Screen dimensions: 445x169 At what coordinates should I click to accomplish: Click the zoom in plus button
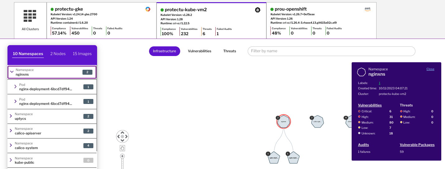tap(122, 156)
